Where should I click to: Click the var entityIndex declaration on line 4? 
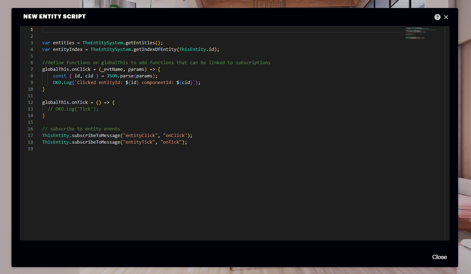(x=63, y=49)
